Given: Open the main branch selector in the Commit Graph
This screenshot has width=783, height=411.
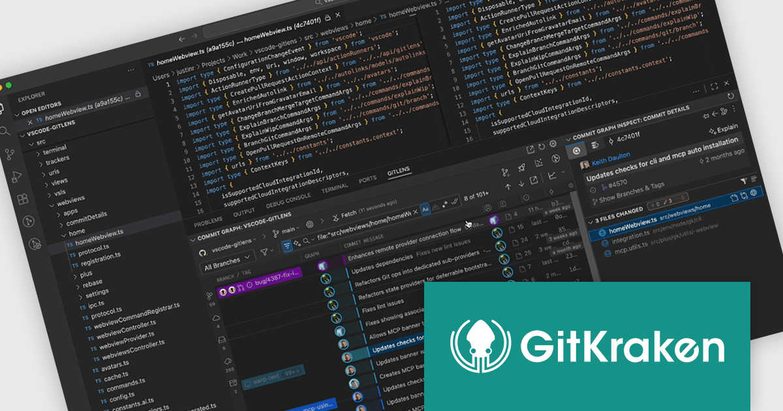Looking at the screenshot, I should (288, 230).
